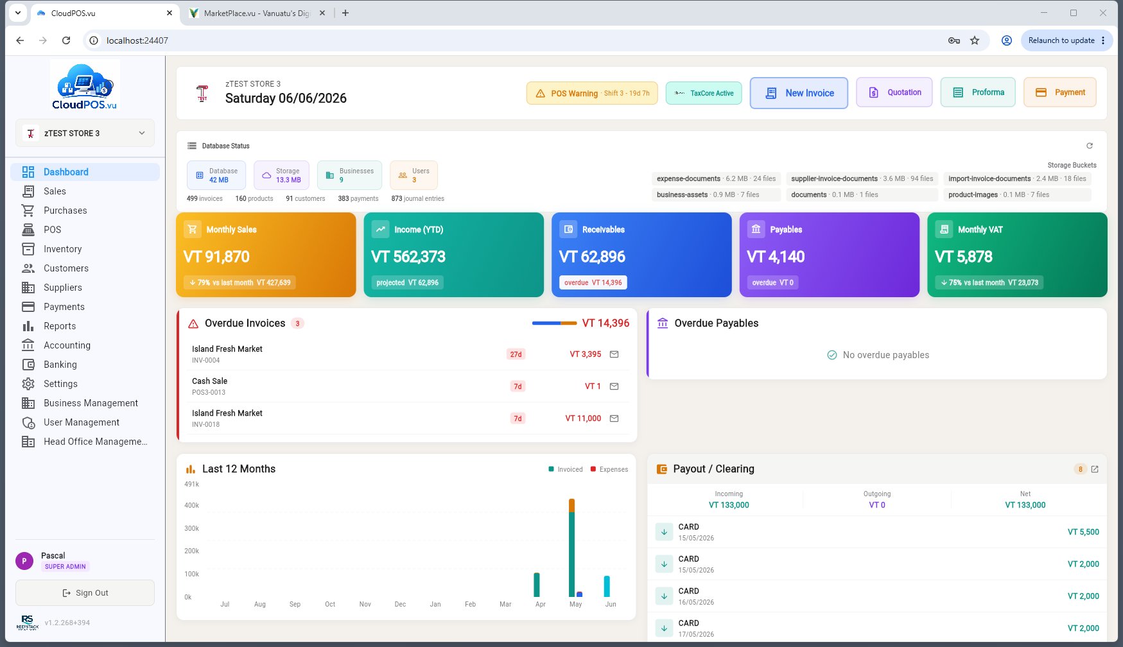
Task: Click the Reports bar-chart icon
Action: click(28, 326)
